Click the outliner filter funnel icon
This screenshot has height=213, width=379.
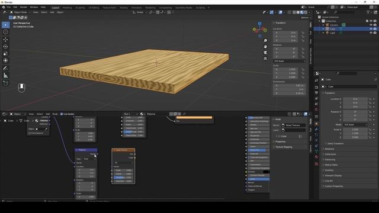click(x=368, y=12)
